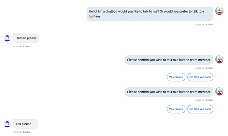Image resolution: width=228 pixels, height=136 pixels.
Task: Click the "Hello! I'm a chatbot" greeting bubble
Action: 150,14
